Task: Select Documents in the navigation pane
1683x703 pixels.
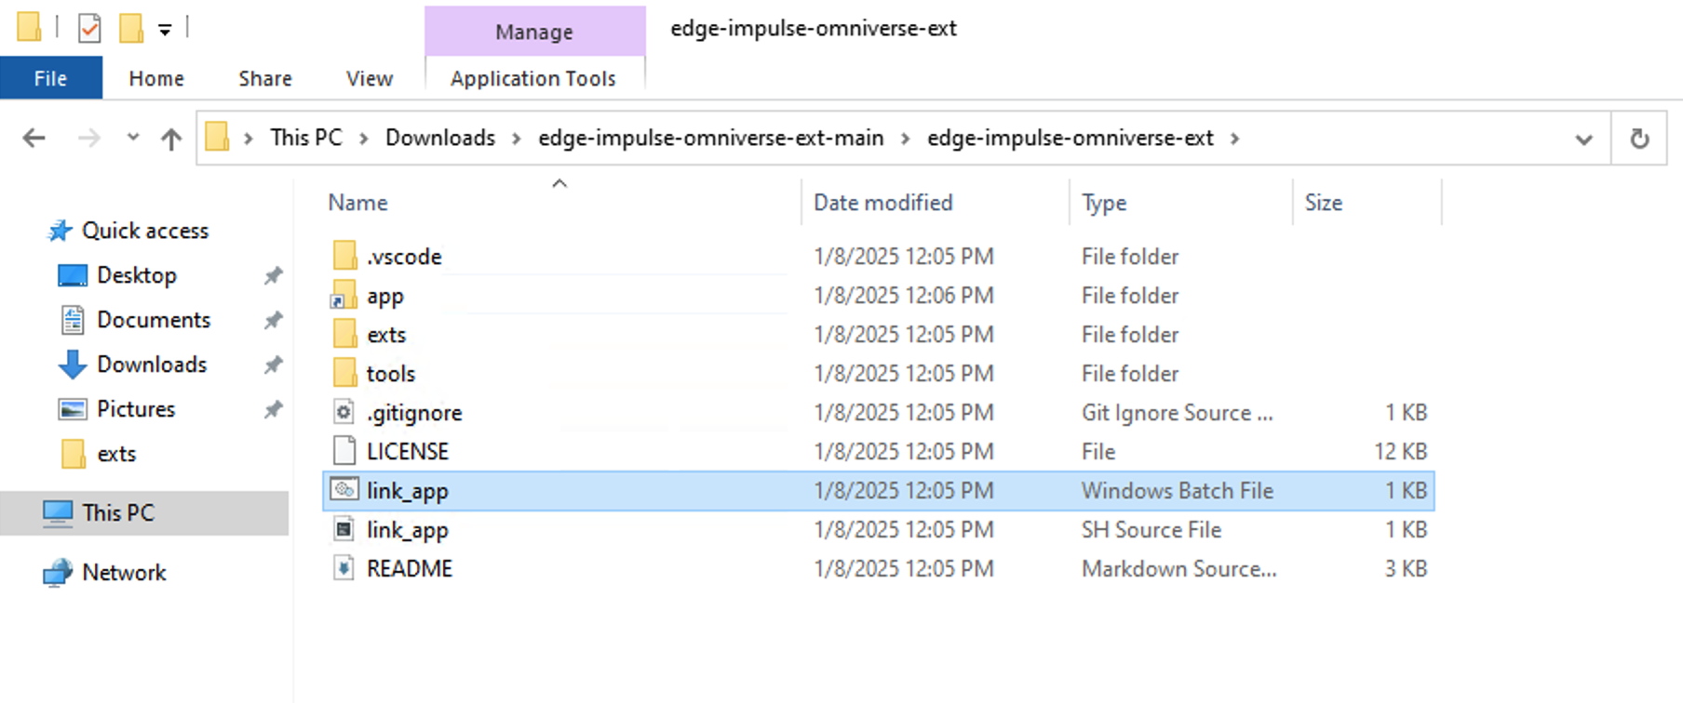Action: [x=155, y=320]
